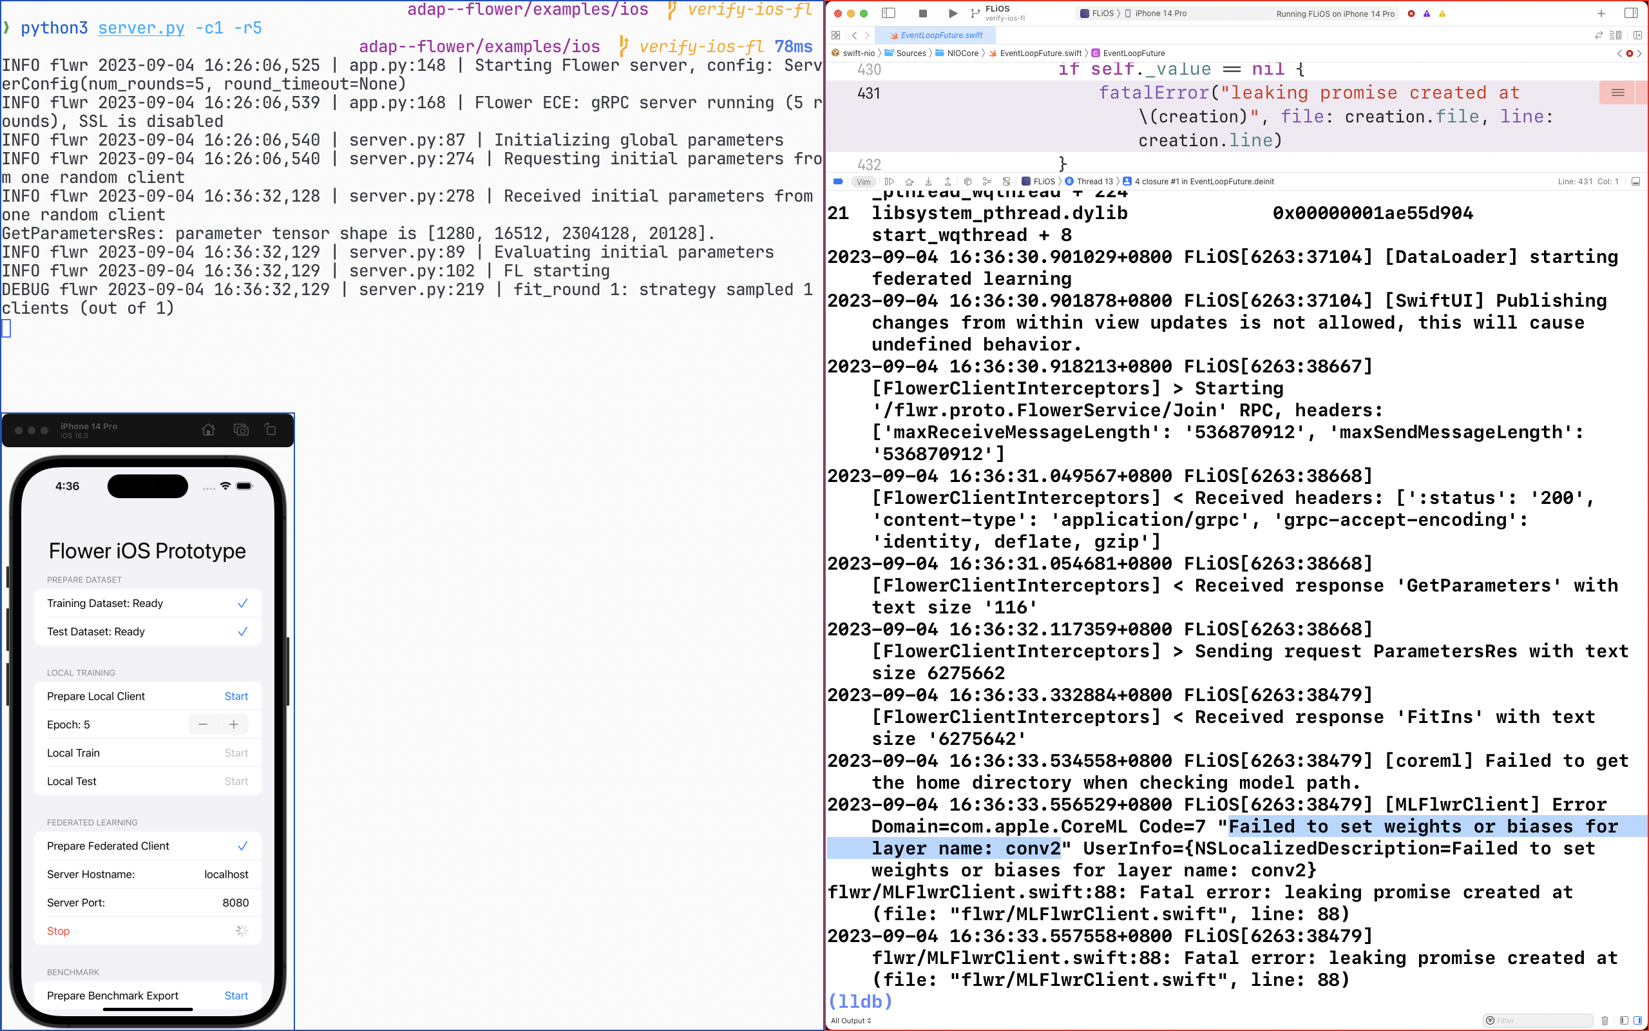
Task: Open the All Output dropdown
Action: click(850, 1021)
